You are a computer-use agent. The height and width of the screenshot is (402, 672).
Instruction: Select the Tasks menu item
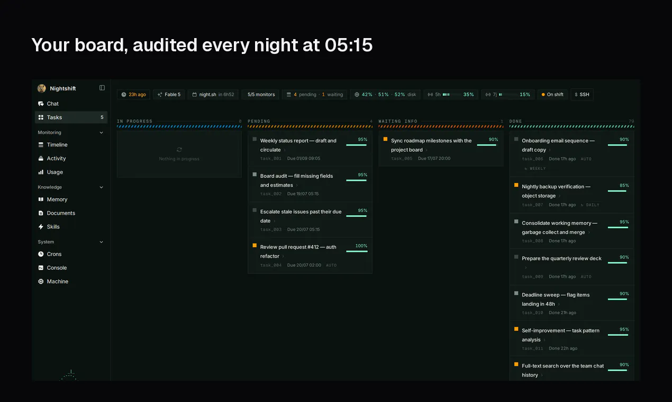[71, 117]
